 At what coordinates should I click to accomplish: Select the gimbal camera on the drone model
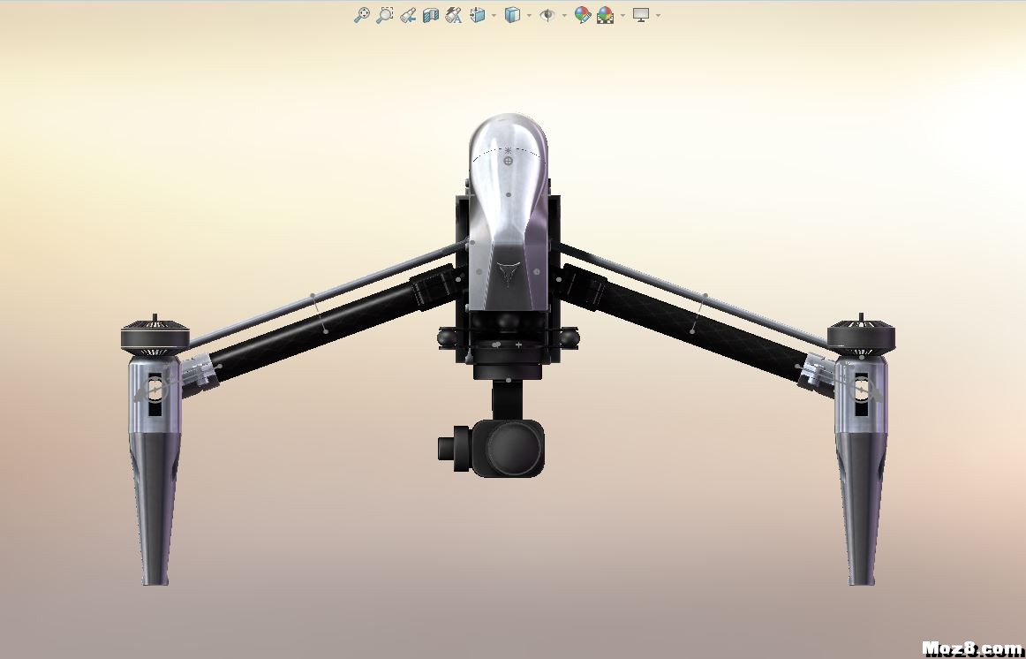[492, 448]
